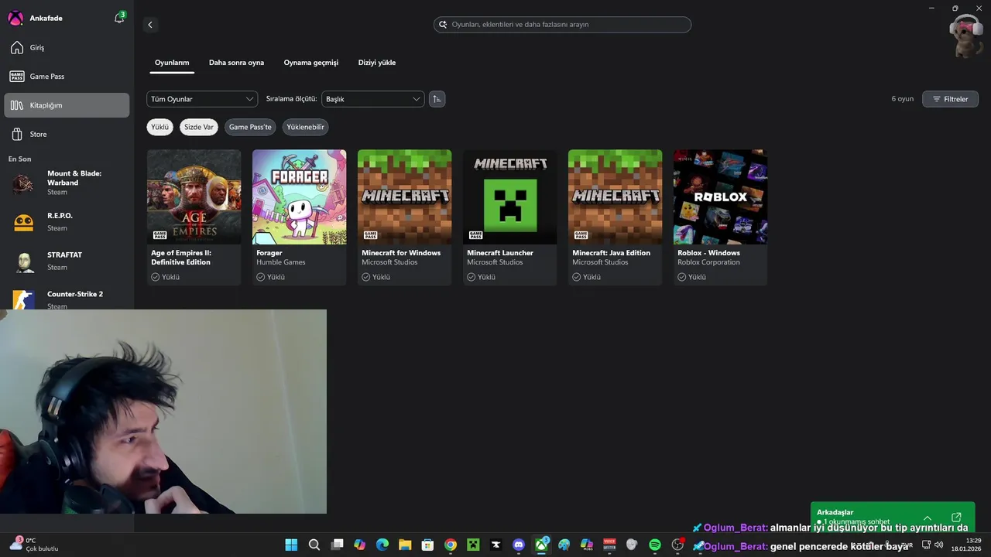Open Windows Start menu

coord(291,545)
